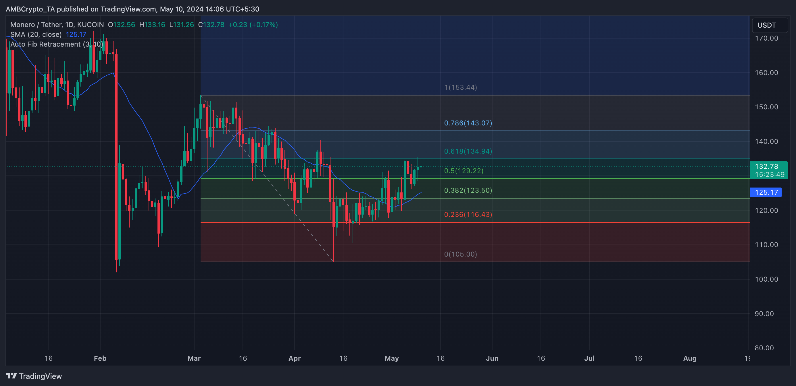The image size is (796, 386).
Task: Click the Jun label on time axis
Action: point(492,358)
